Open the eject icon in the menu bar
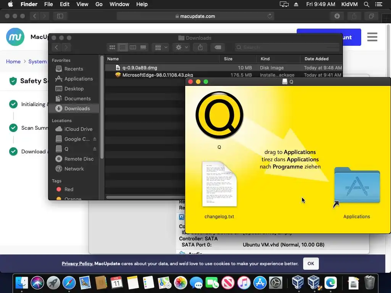Viewport: 391px width, 293px height. coord(296,4)
